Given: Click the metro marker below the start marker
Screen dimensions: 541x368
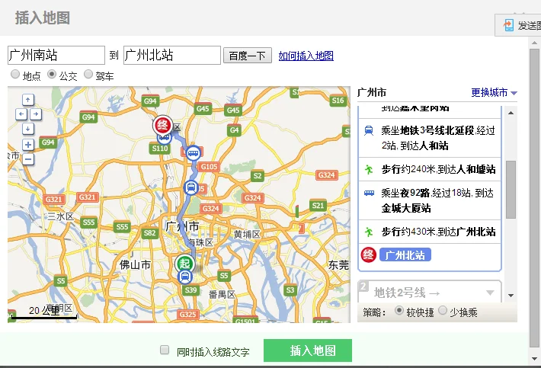Looking at the screenshot, I should click(185, 277).
